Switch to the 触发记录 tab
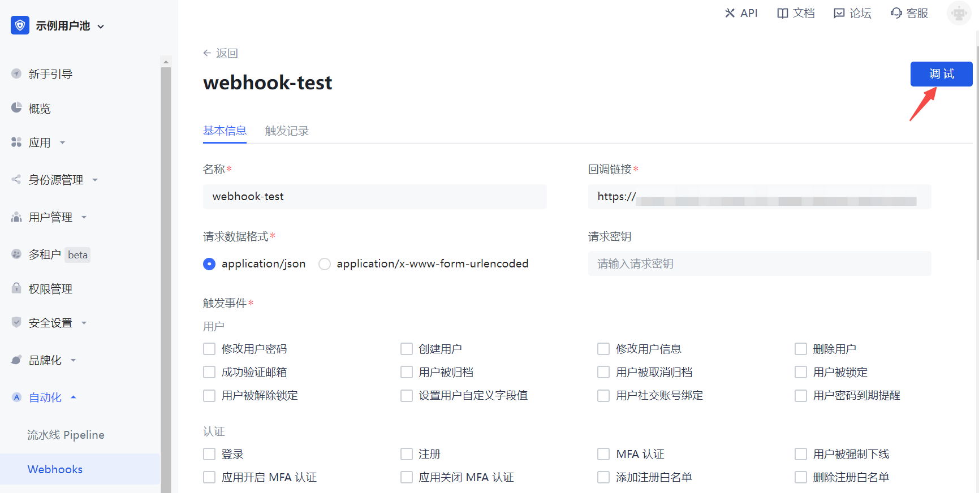 tap(287, 131)
